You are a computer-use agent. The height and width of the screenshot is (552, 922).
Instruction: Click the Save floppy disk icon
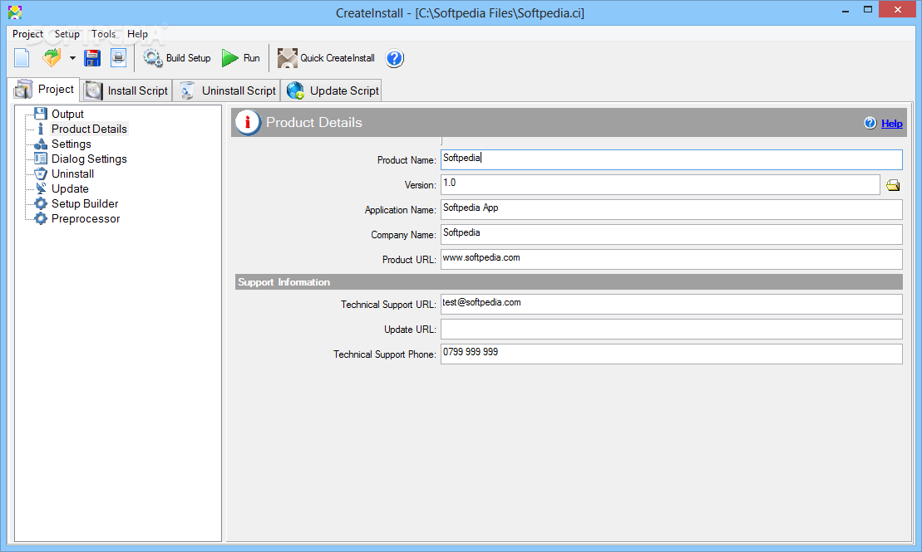[x=92, y=58]
